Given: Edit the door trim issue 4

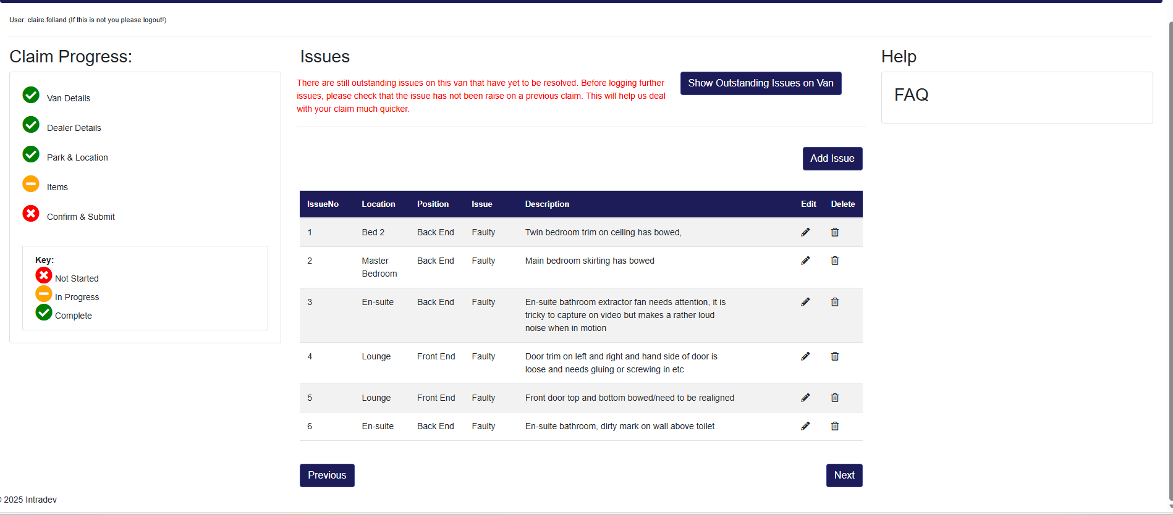Looking at the screenshot, I should (805, 356).
